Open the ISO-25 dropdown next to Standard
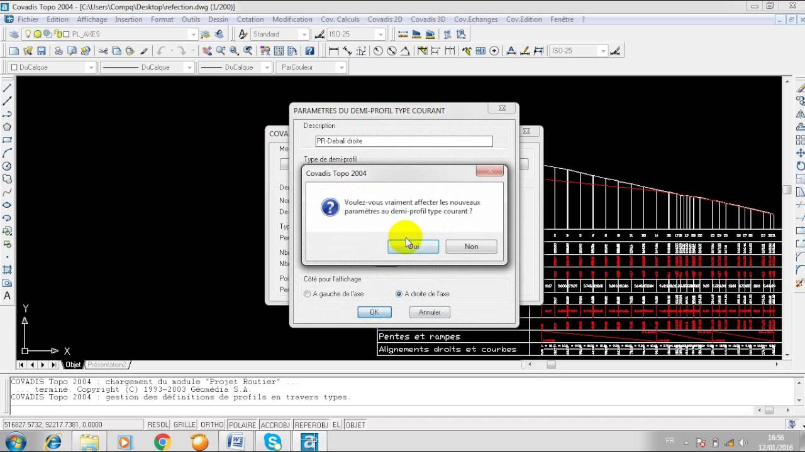Viewport: 805px width, 452px height. tap(380, 34)
